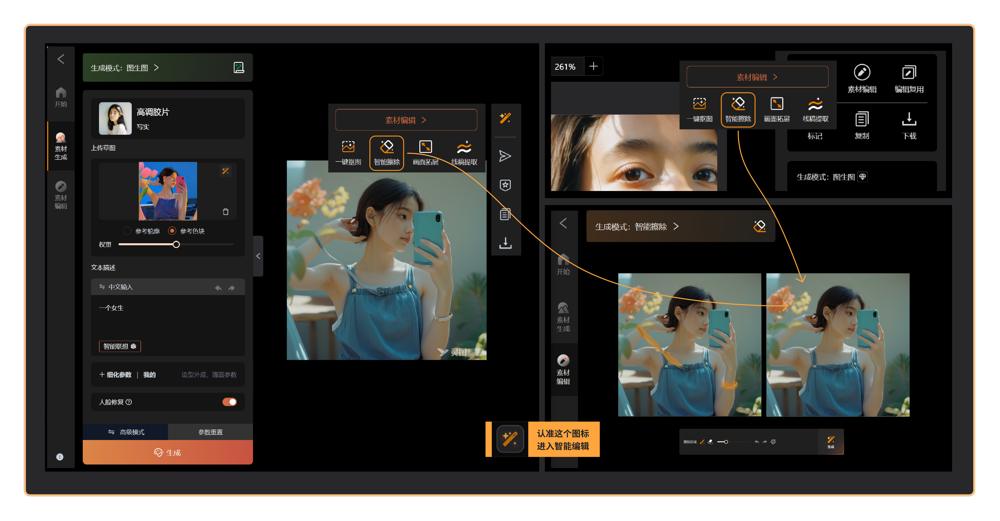The height and width of the screenshot is (521, 1000).
Task: Switch to 高级模式
Action: pos(125,432)
